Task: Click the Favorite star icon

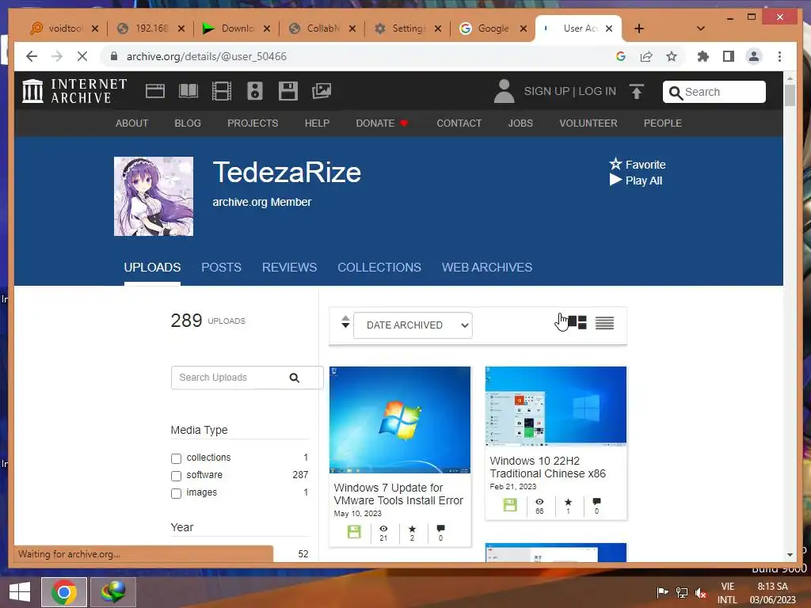Action: (615, 165)
